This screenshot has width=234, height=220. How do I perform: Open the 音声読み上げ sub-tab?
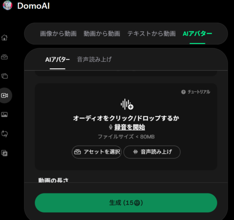[94, 60]
